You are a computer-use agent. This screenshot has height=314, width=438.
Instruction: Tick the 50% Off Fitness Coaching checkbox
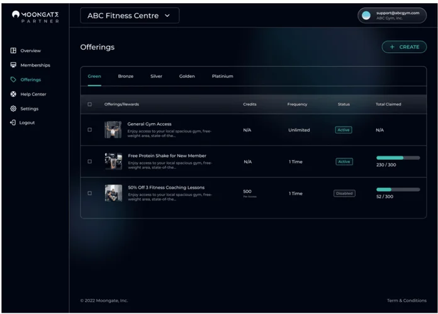tap(89, 193)
